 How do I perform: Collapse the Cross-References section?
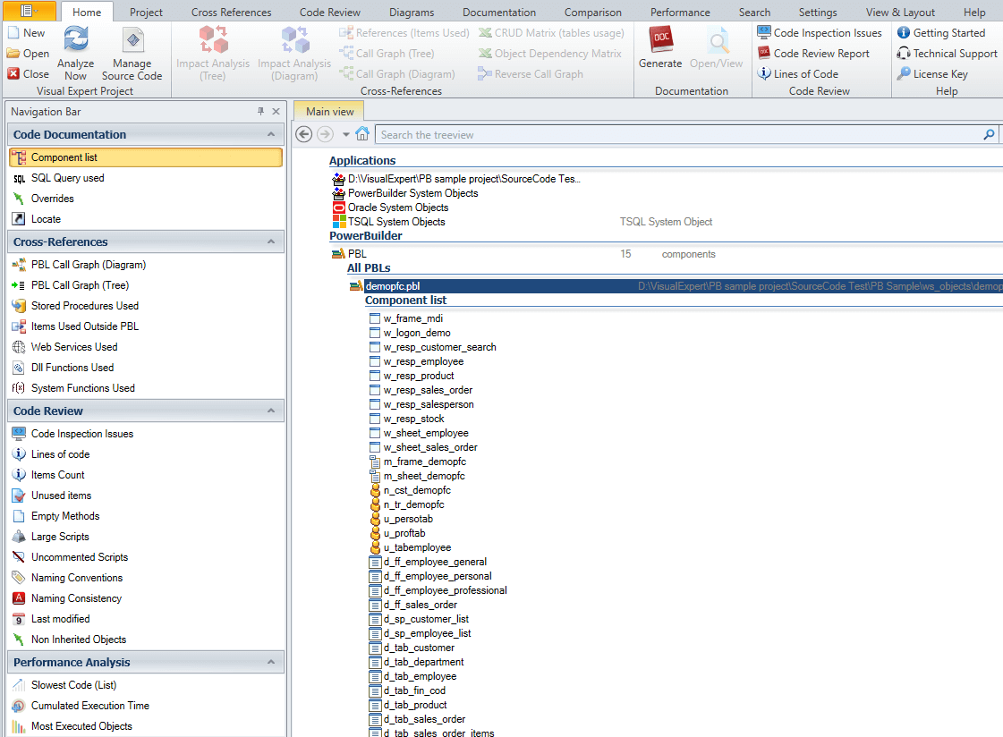coord(271,241)
